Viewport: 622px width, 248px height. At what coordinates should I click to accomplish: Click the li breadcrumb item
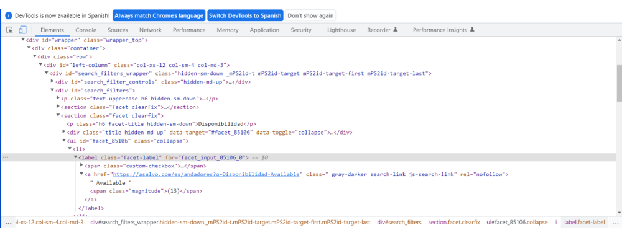tap(555, 223)
